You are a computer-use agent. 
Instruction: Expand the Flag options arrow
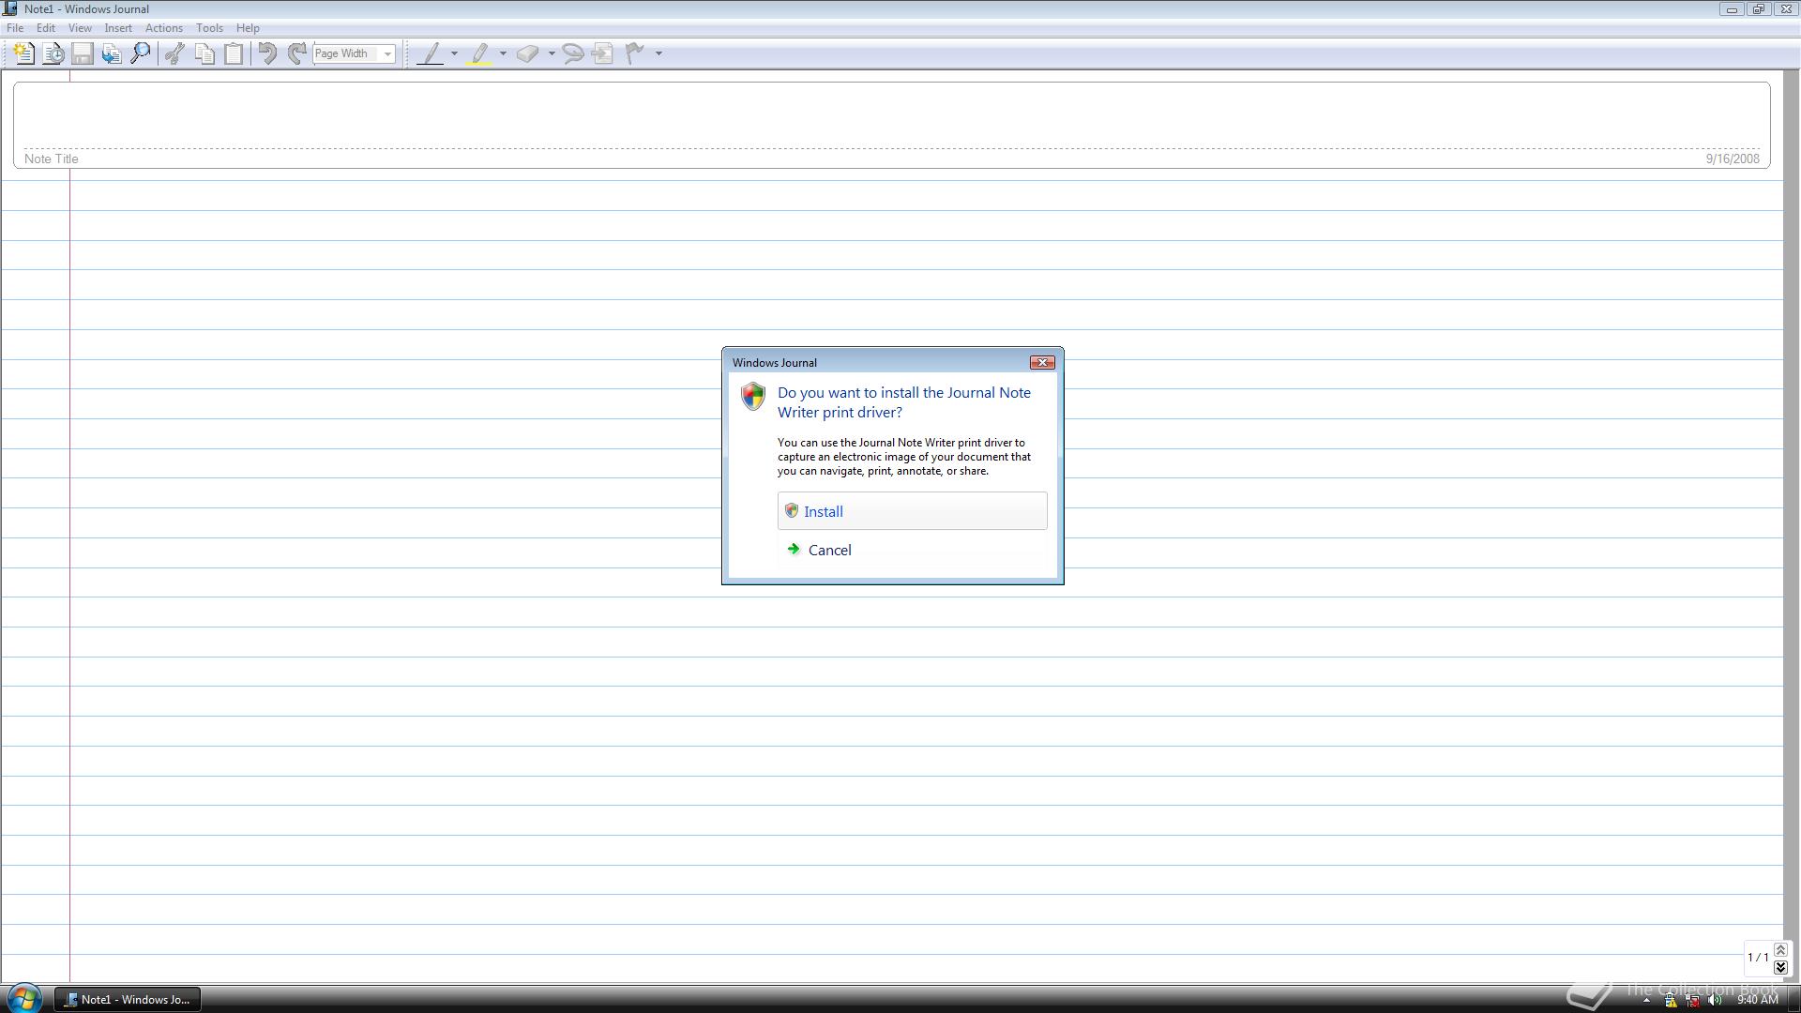pos(658,53)
